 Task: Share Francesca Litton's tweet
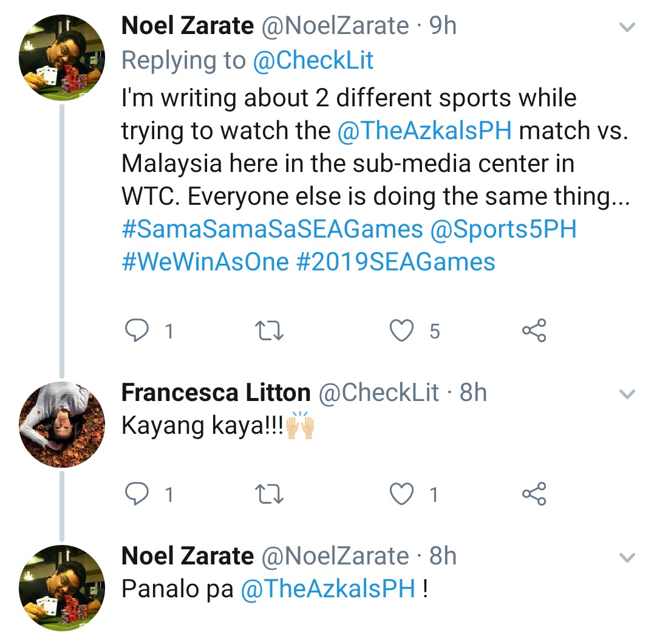point(534,495)
